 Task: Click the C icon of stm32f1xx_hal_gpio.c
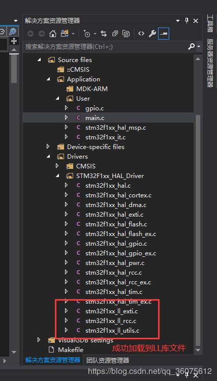point(78,243)
